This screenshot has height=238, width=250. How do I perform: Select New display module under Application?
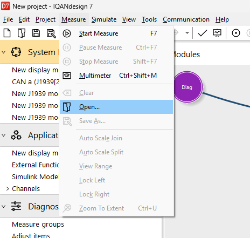click(x=35, y=153)
